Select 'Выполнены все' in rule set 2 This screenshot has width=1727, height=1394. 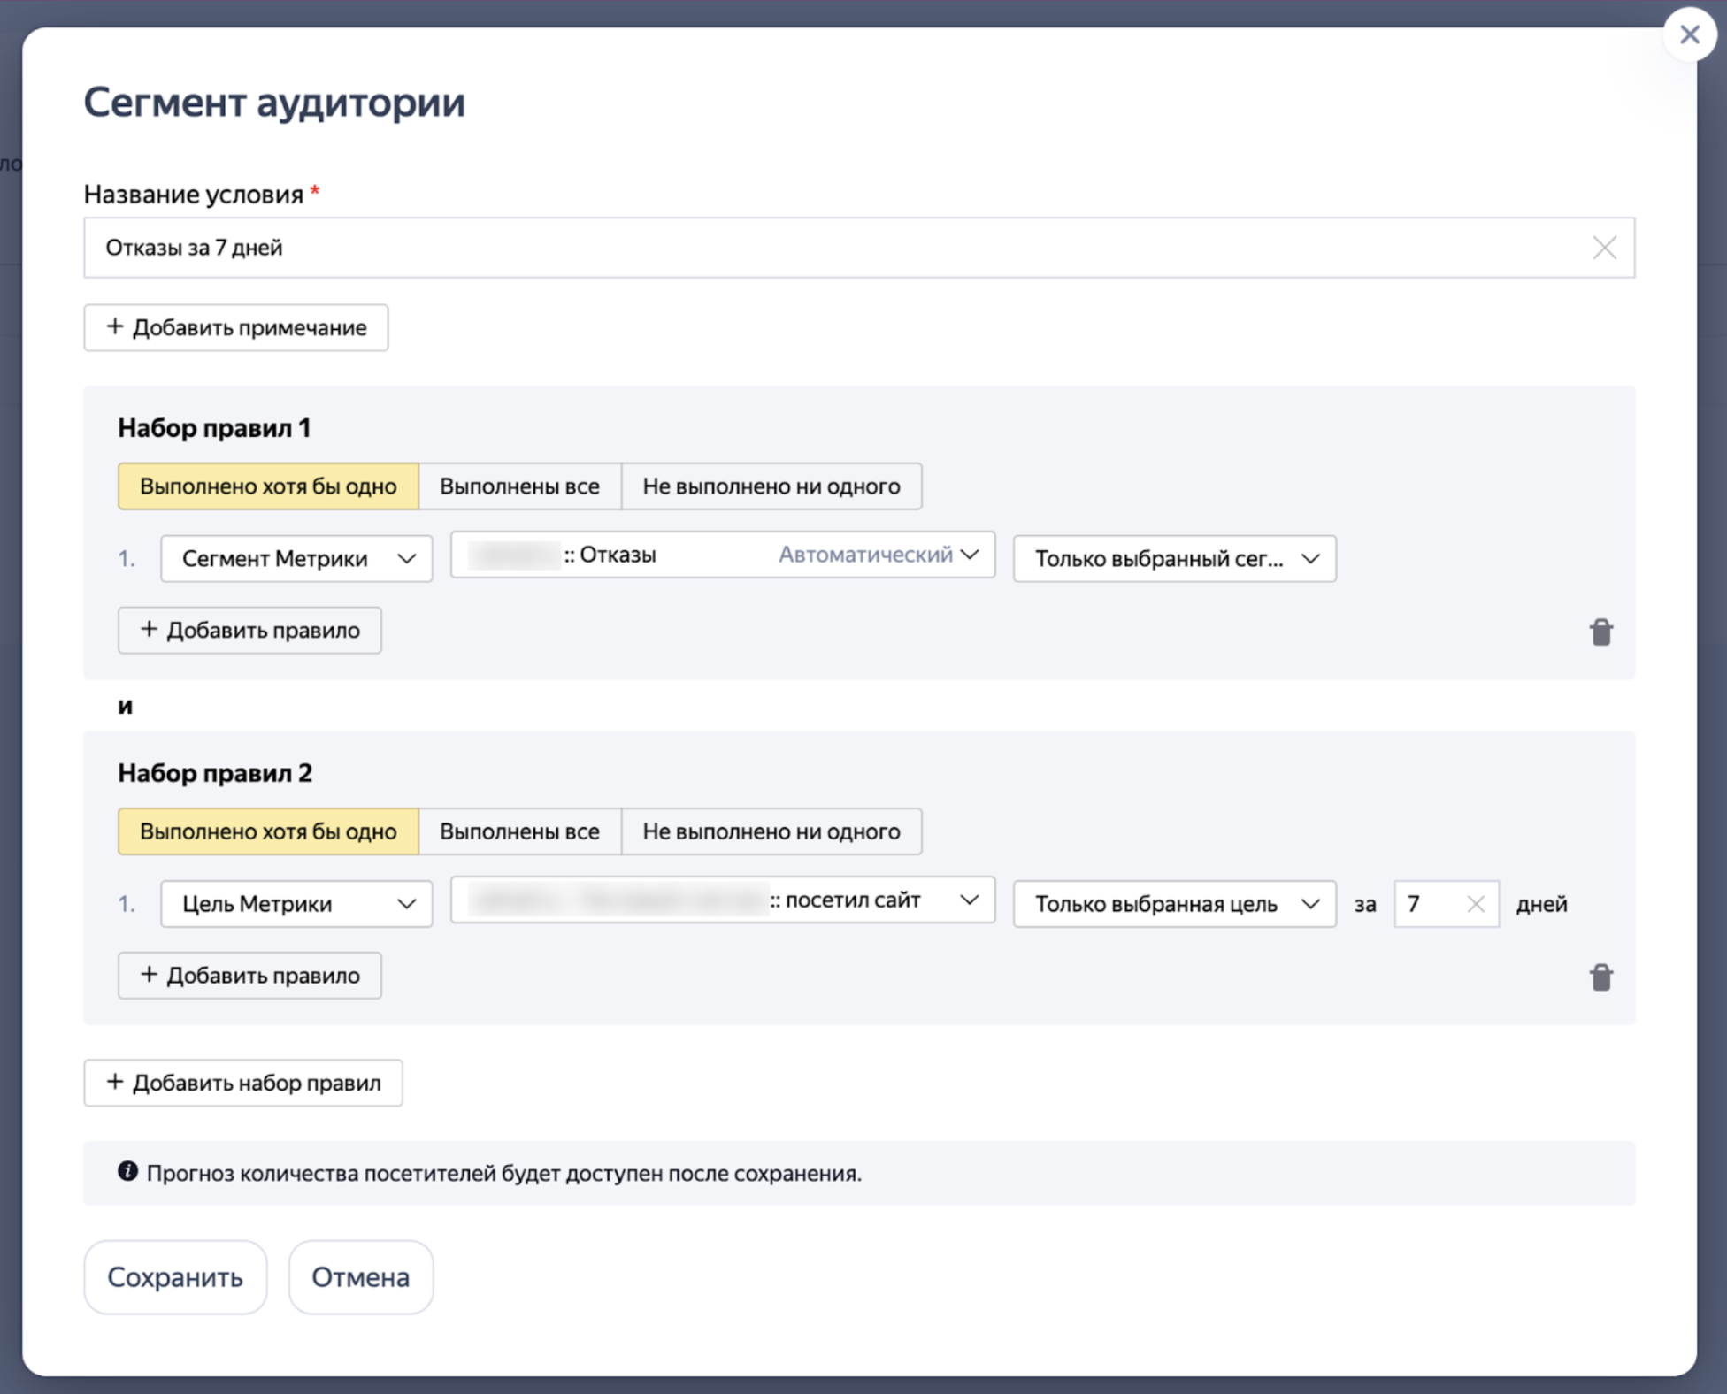[x=519, y=831]
